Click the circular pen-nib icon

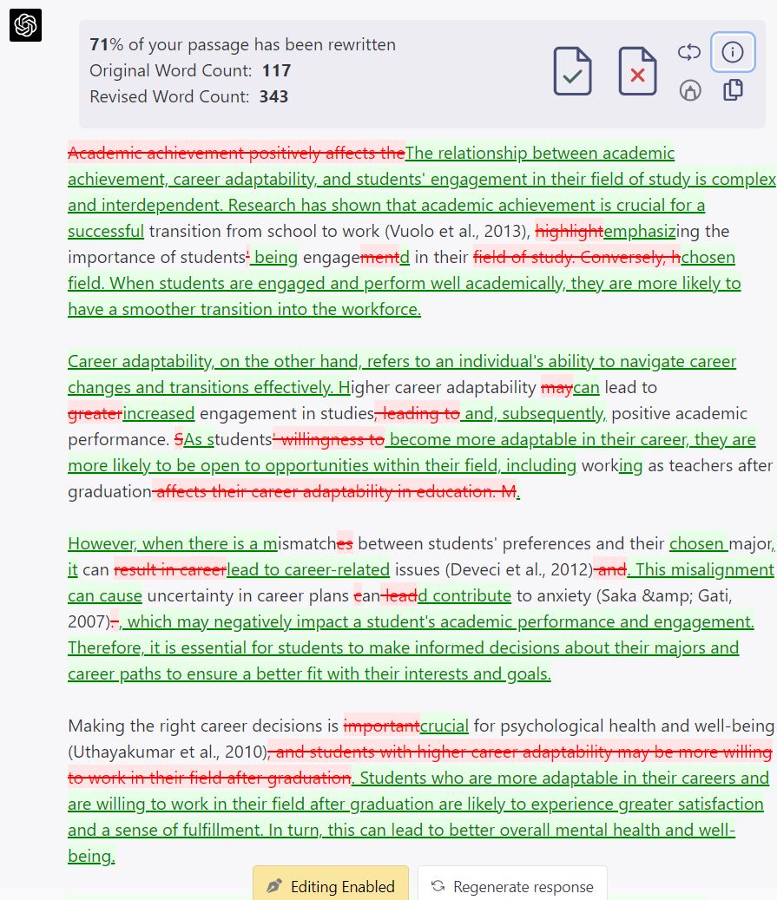[690, 89]
